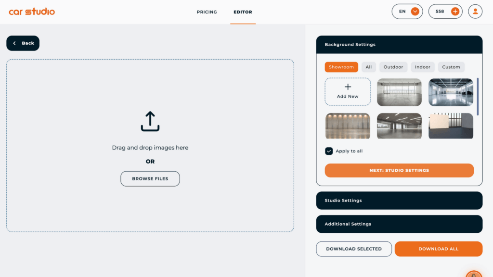Viewport: 493px width, 277px height.
Task: Click the upload arrow icon
Action: click(150, 121)
